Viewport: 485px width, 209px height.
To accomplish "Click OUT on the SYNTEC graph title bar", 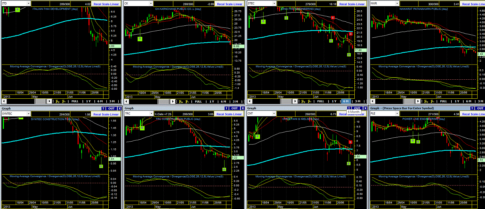I will point(112,108).
